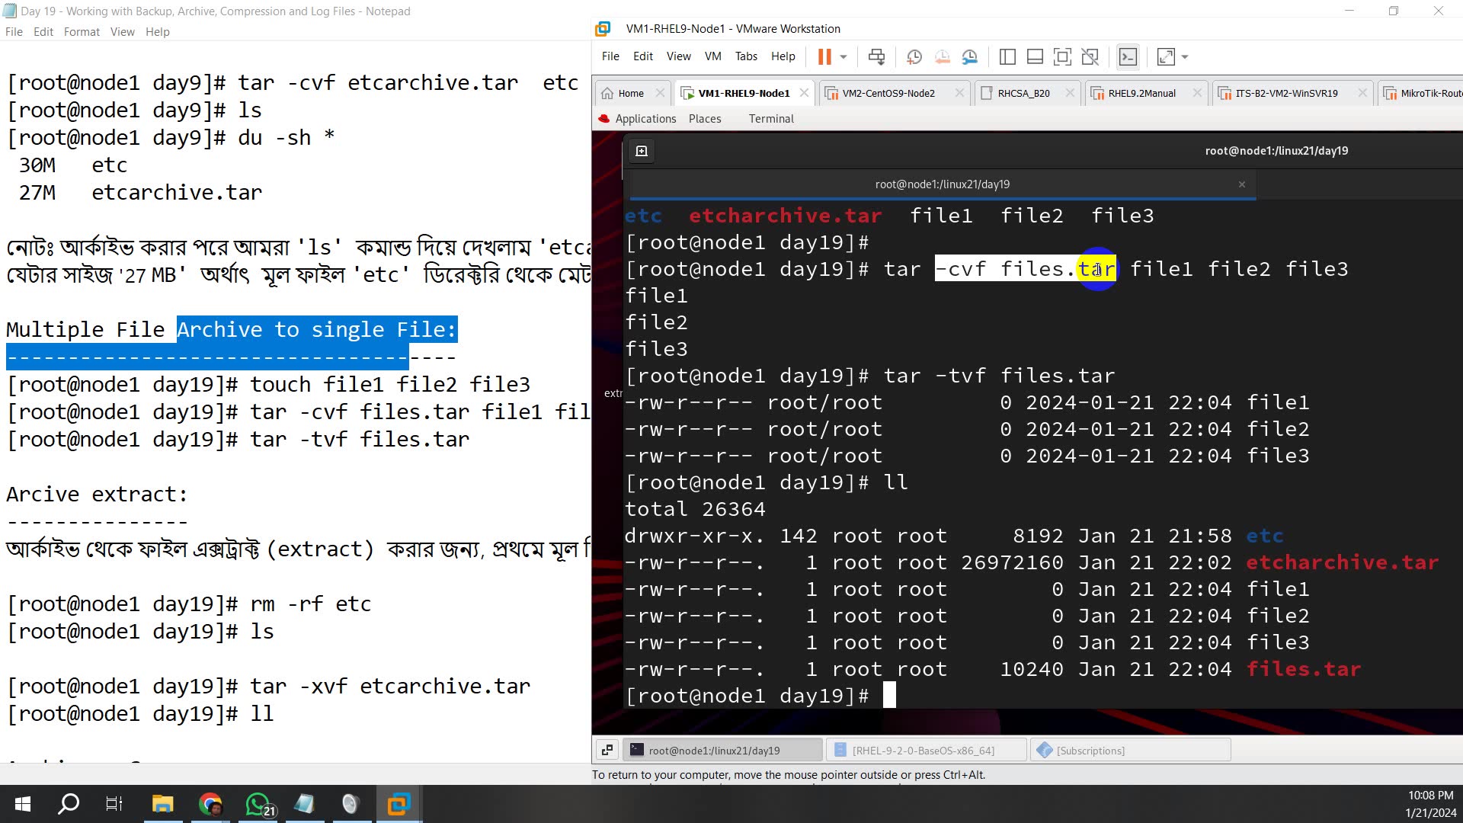
Task: Switch to the Home tab in VMware
Action: [631, 93]
